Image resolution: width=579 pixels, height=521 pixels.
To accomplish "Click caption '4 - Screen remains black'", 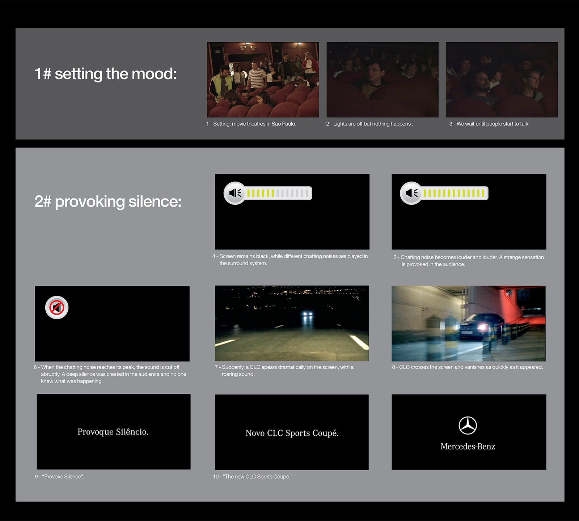I will (290, 260).
